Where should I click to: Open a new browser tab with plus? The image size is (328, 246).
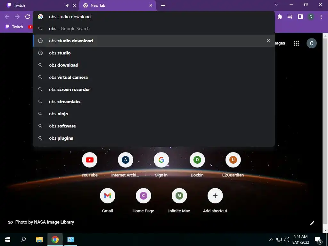point(163,5)
